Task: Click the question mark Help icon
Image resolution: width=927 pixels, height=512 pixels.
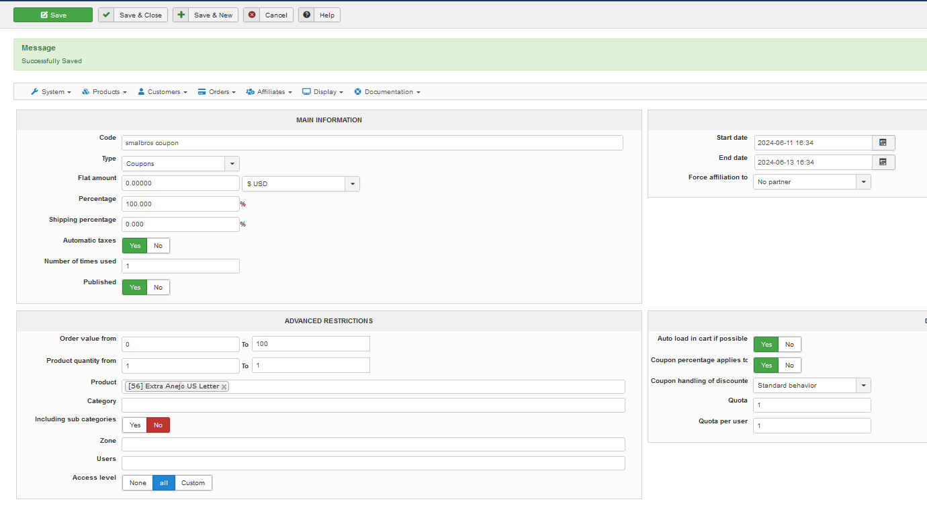Action: (x=307, y=15)
